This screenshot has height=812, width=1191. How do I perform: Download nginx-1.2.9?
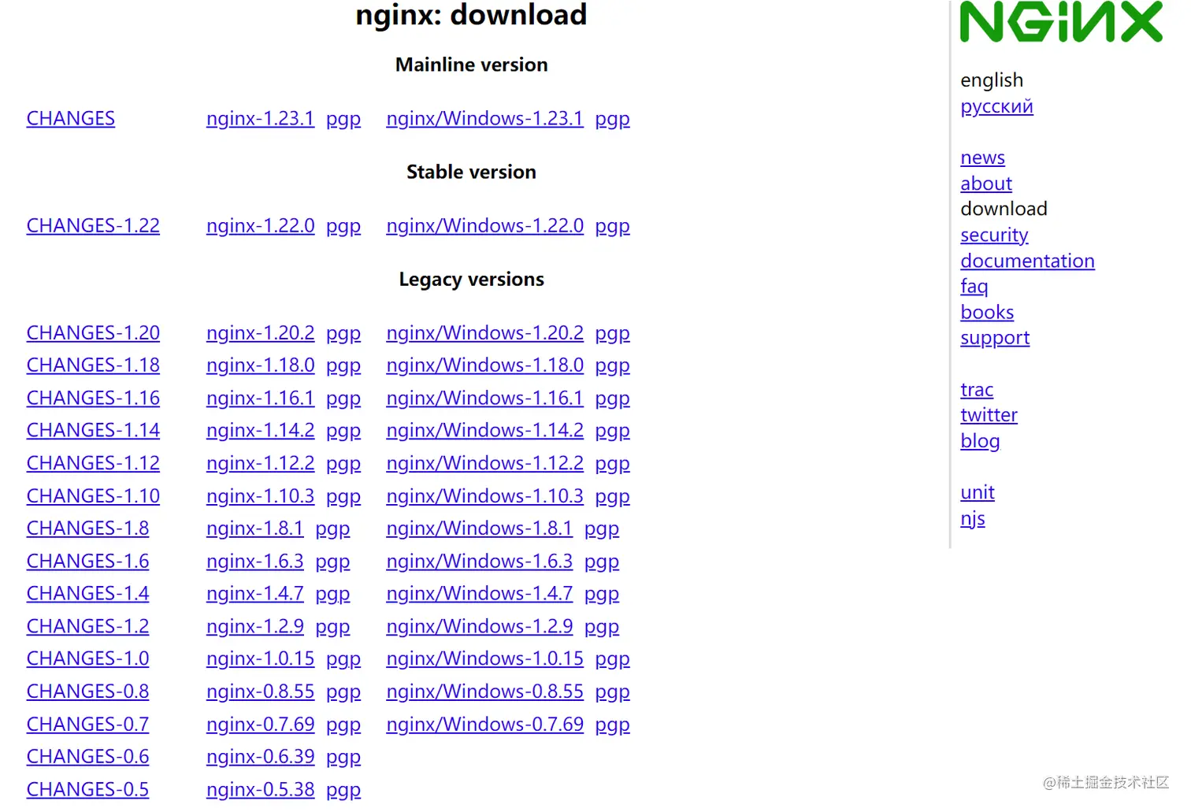pos(254,627)
